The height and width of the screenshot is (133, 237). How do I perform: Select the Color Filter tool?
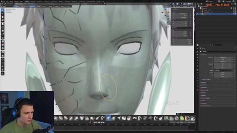tap(3, 48)
